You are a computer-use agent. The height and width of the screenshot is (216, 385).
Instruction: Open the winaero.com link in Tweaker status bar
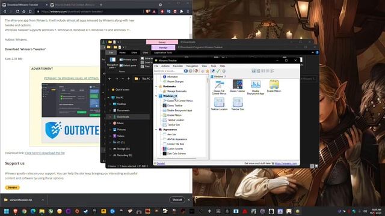[286, 163]
